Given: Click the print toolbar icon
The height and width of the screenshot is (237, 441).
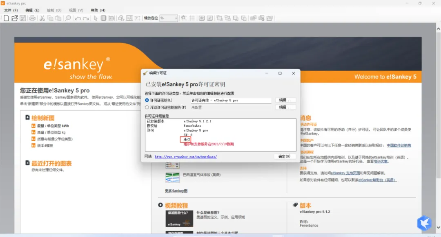Looking at the screenshot, I should (32, 18).
